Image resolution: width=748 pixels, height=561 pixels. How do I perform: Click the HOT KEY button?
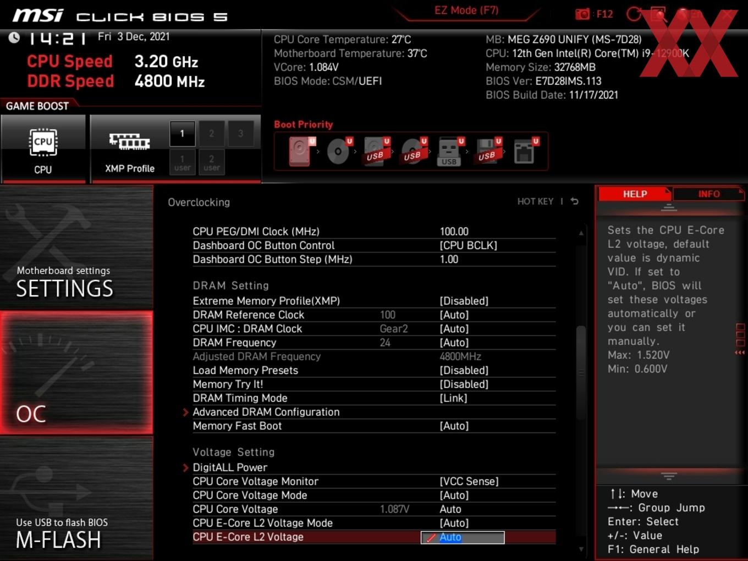click(x=535, y=201)
